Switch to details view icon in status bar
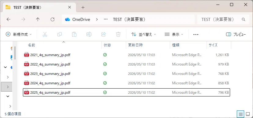This screenshot has height=118, width=253. (240, 114)
